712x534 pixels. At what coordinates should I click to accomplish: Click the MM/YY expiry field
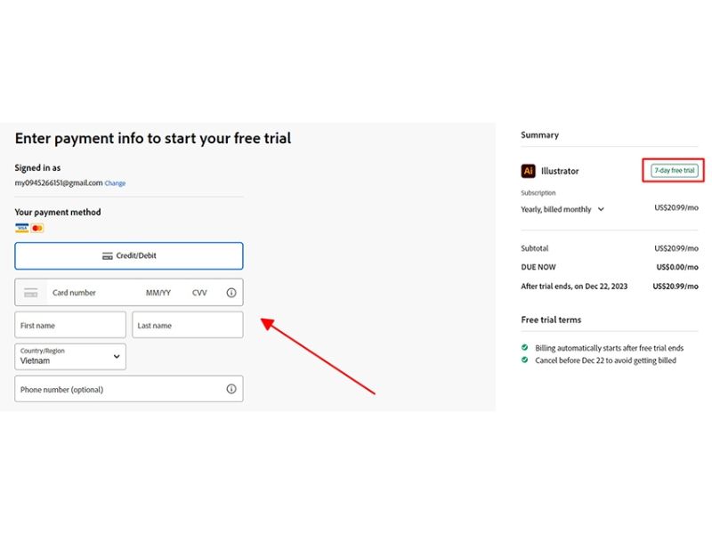point(158,293)
